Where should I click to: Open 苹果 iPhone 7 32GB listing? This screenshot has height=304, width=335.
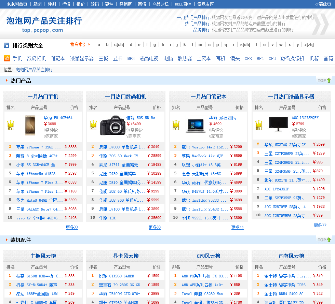coord(38,147)
